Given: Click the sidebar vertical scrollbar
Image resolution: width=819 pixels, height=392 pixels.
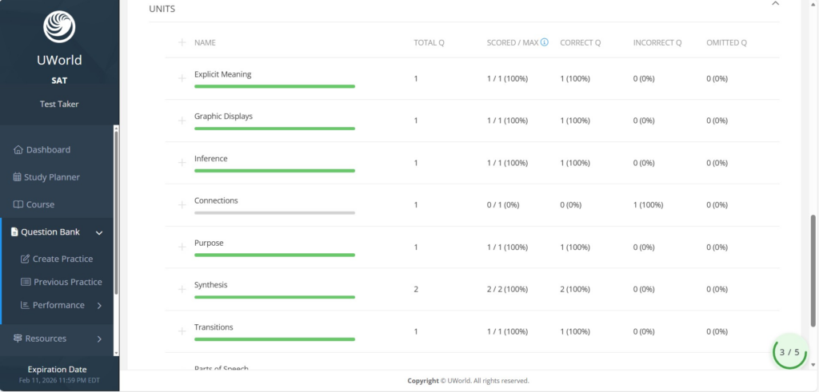Looking at the screenshot, I should coord(116,212).
